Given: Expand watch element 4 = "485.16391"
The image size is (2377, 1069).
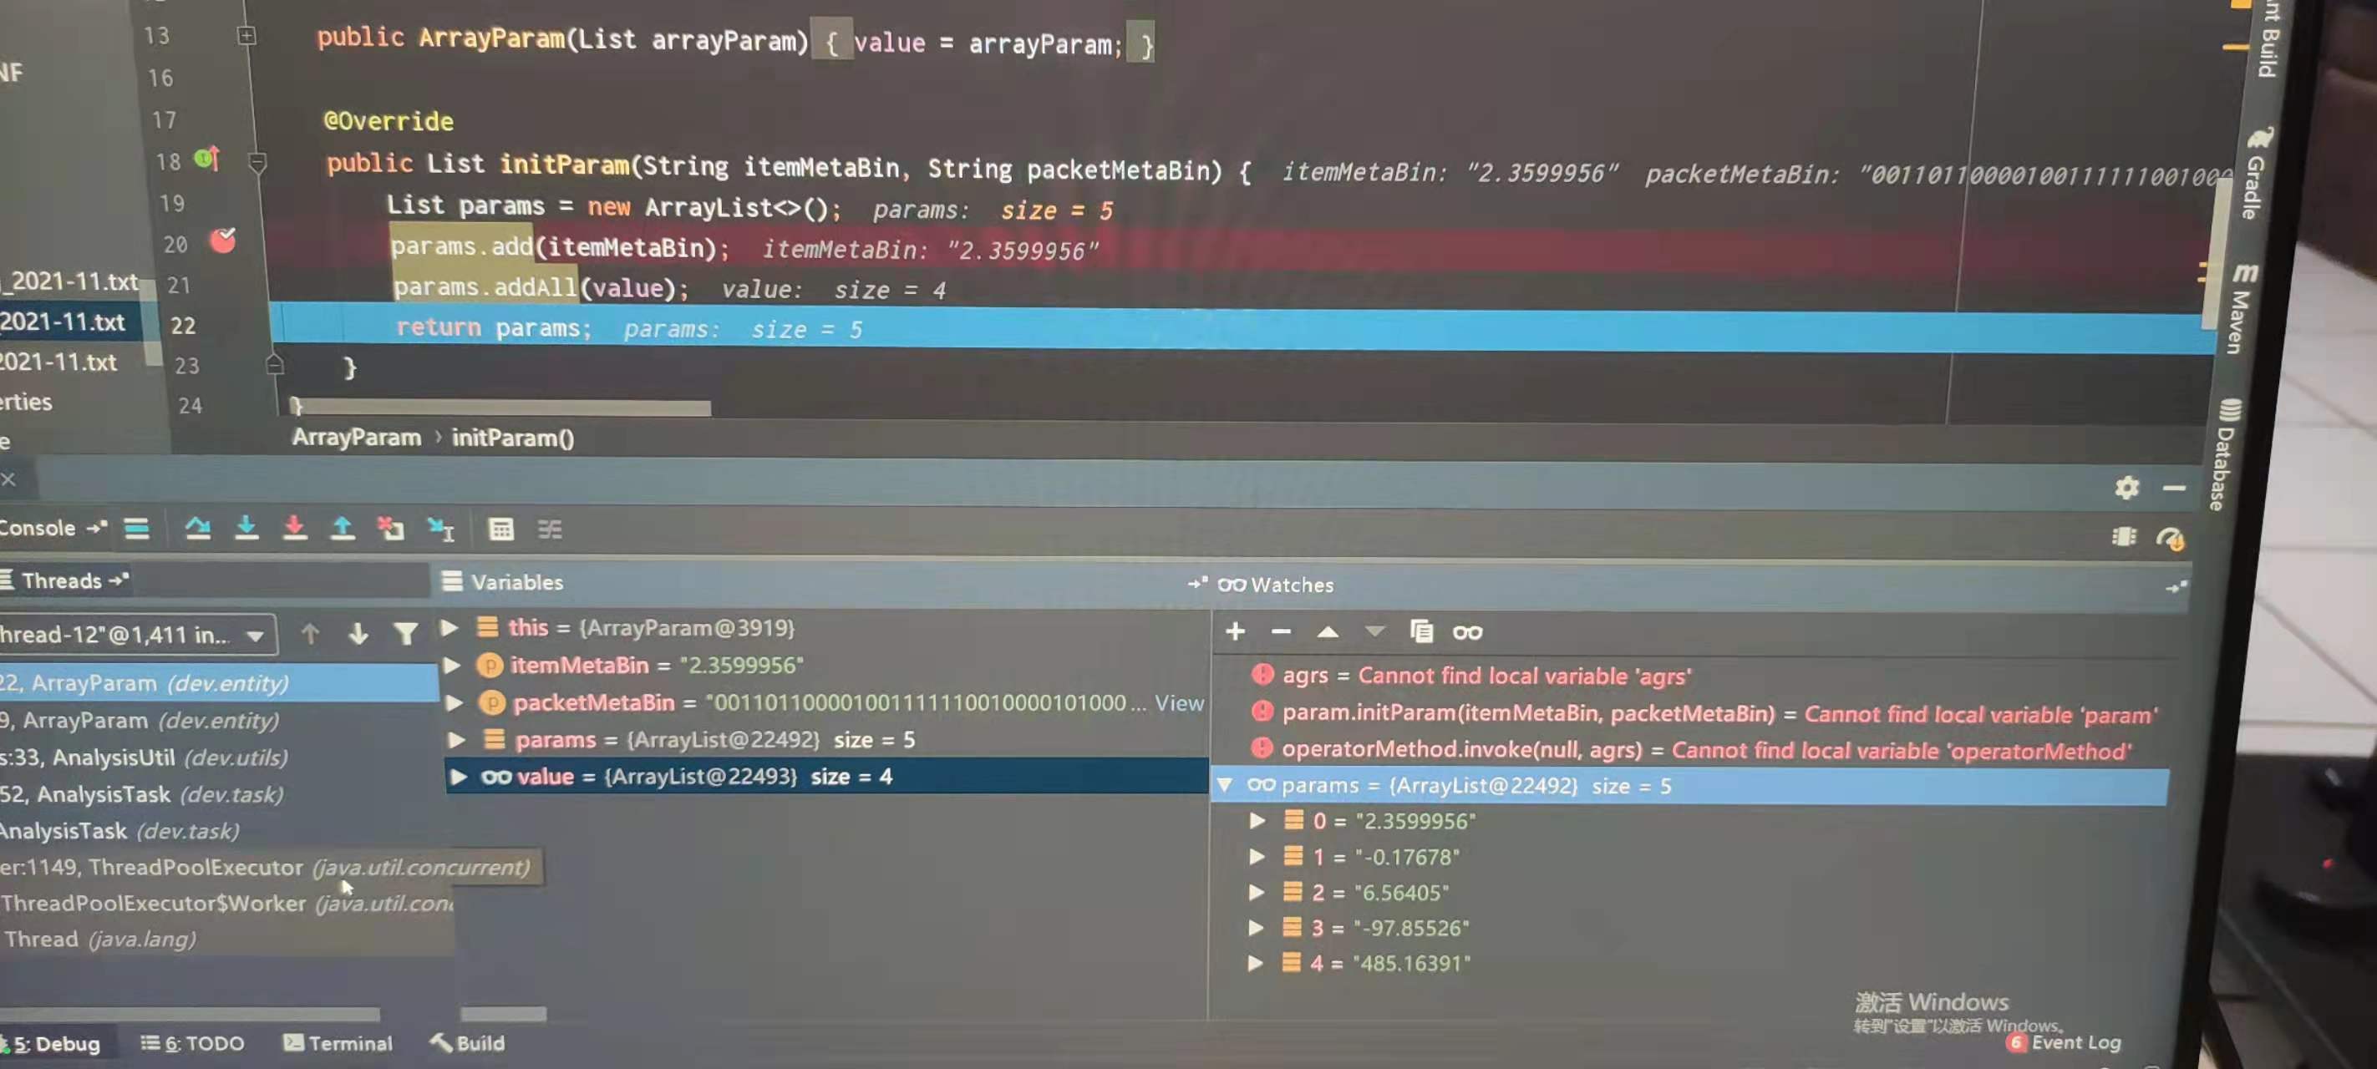Looking at the screenshot, I should point(1255,963).
